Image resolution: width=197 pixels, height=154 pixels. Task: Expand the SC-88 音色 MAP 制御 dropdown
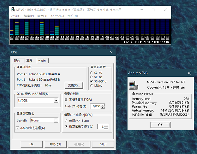(56, 101)
